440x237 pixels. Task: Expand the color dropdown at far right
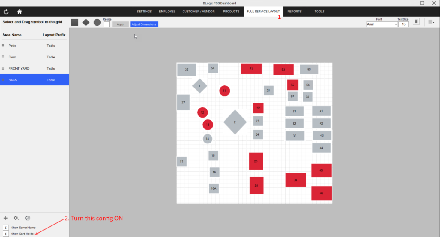[431, 22]
